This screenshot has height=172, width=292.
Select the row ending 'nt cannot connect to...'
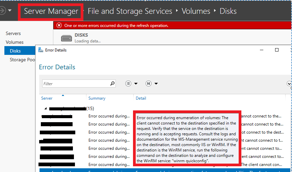tap(165, 148)
